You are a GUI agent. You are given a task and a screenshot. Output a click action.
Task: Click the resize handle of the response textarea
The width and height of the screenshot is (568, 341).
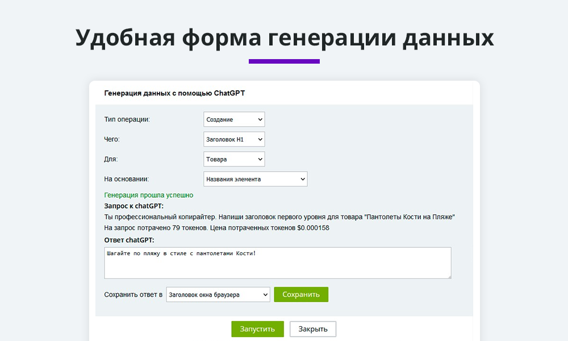(449, 277)
